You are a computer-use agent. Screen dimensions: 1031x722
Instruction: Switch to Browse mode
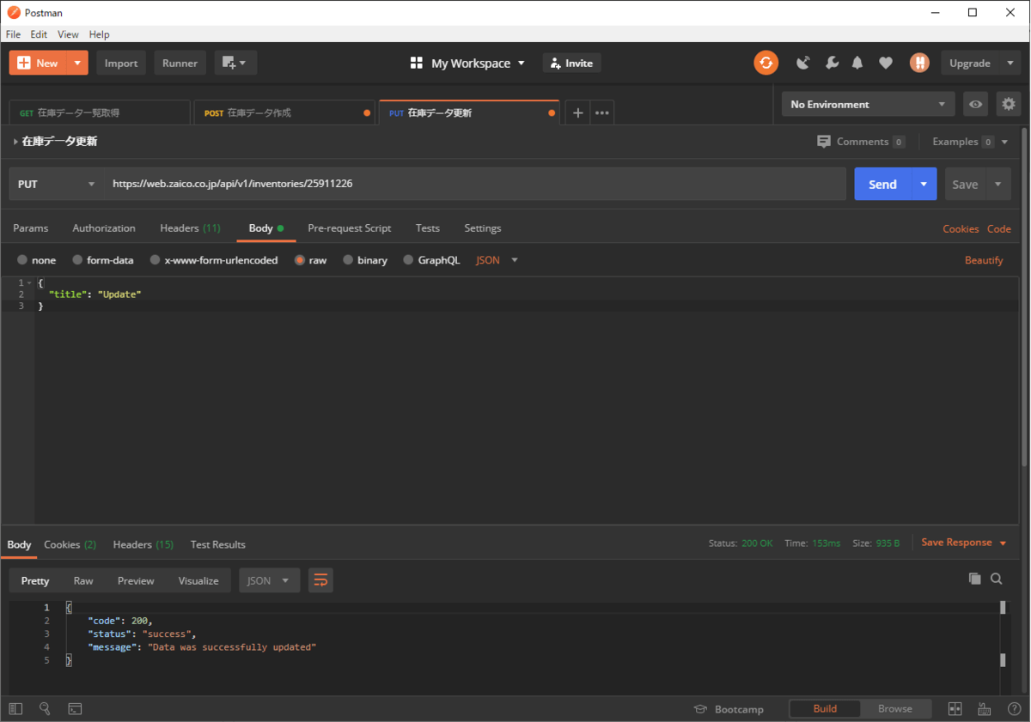tap(895, 709)
